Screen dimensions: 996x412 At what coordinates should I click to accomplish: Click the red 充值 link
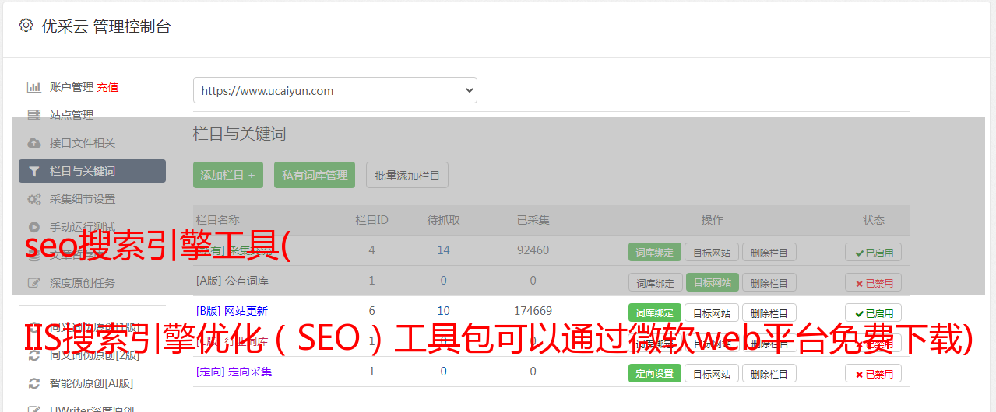click(x=108, y=87)
